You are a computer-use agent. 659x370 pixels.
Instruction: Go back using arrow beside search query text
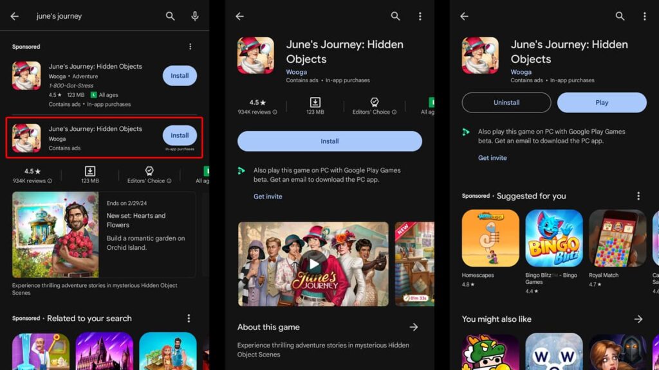pos(15,16)
